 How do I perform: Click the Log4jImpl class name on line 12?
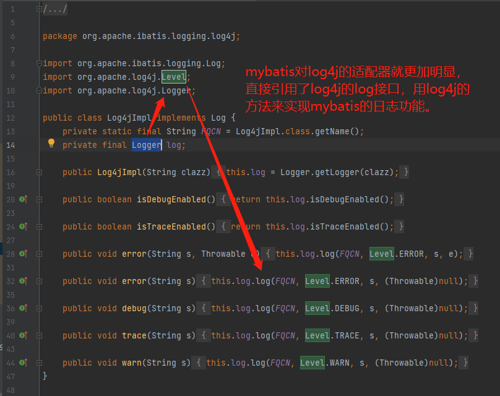[x=129, y=118]
